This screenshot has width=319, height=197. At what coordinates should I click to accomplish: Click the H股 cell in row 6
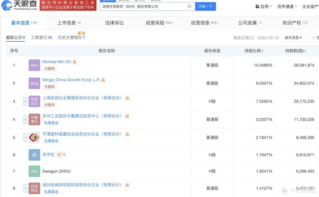(x=212, y=155)
